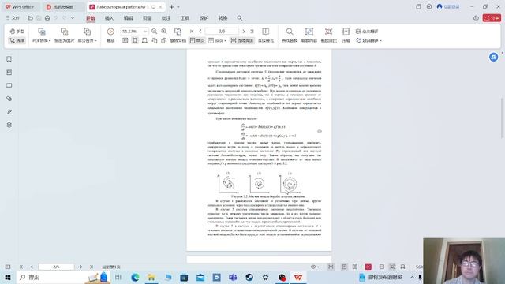Click the print quick-access icon
The height and width of the screenshot is (284, 505).
point(47,18)
